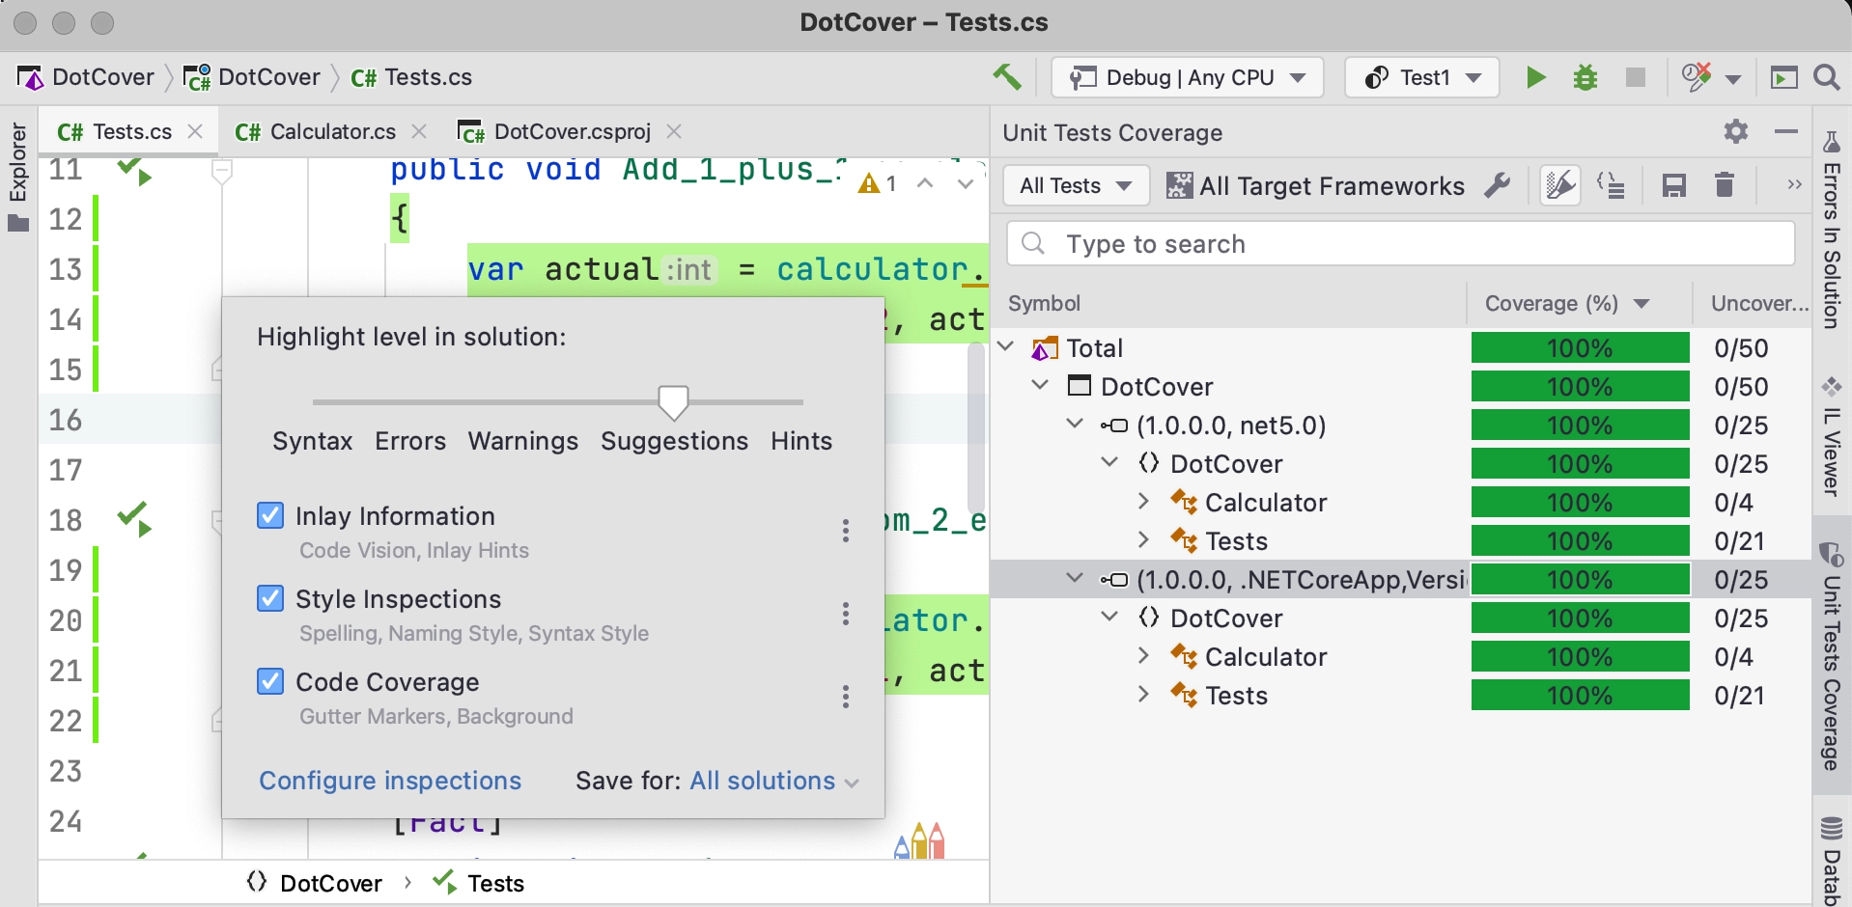The height and width of the screenshot is (907, 1852).
Task: Open Debug | Any CPU configuration dropdown
Action: (x=1187, y=77)
